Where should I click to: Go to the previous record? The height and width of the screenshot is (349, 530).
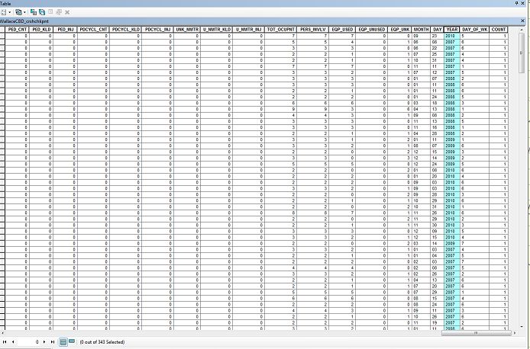[x=13, y=342]
